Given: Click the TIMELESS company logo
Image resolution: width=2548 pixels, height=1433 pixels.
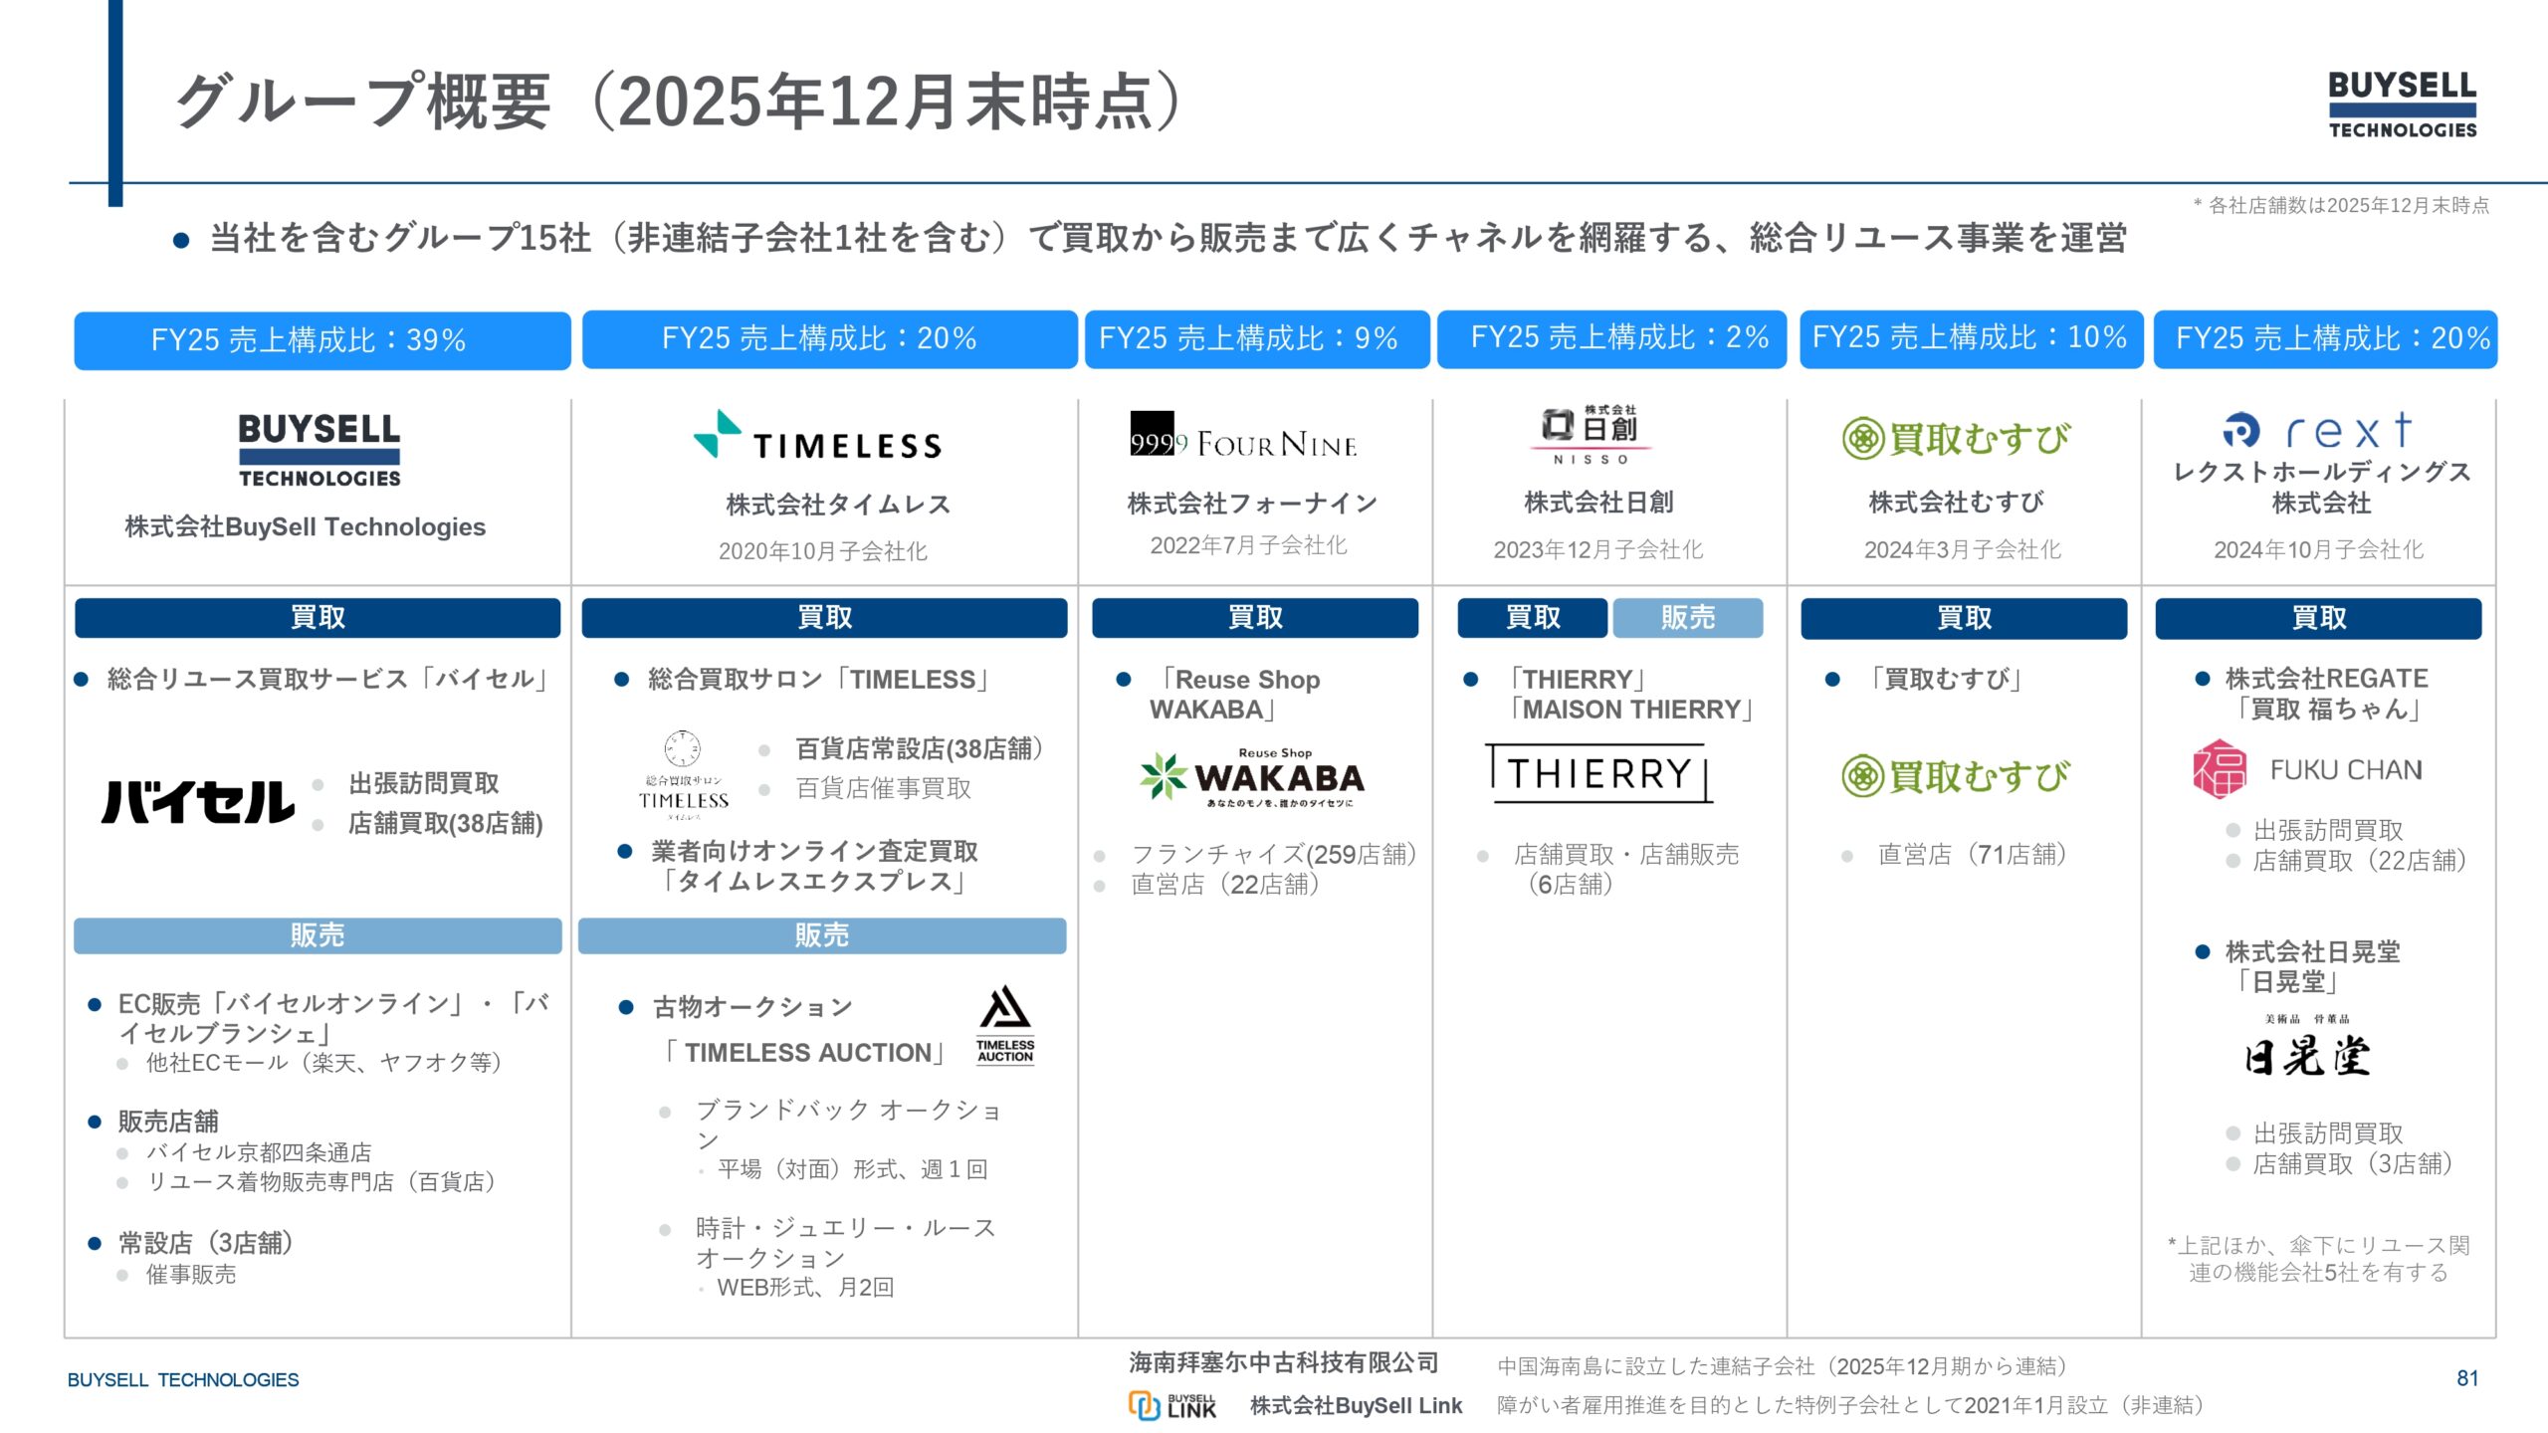Looking at the screenshot, I should pos(818,436).
